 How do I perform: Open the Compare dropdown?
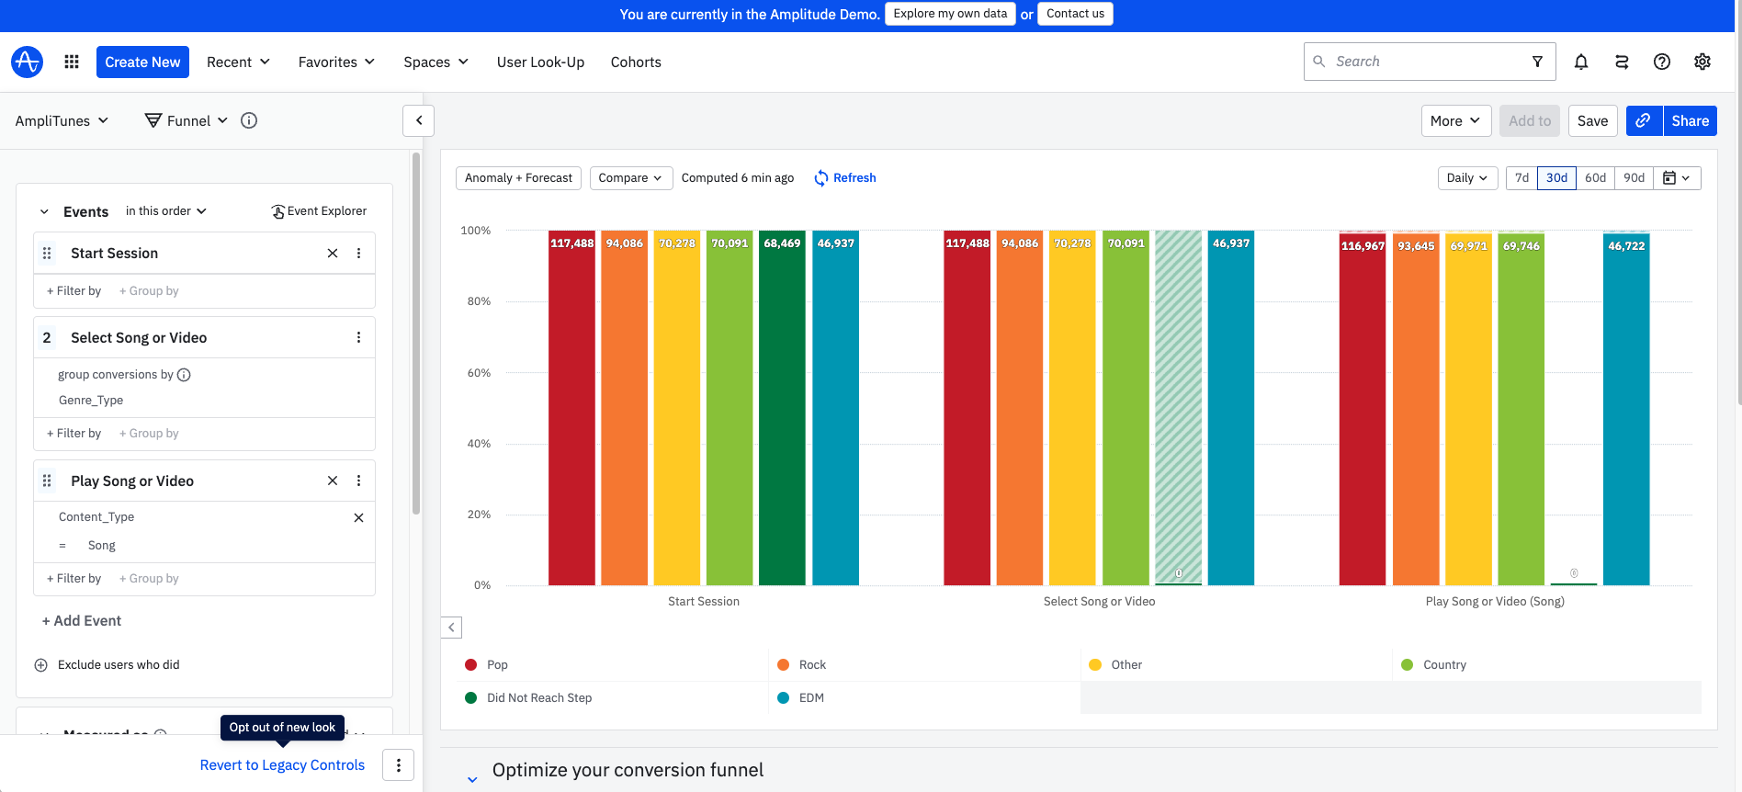pos(630,177)
